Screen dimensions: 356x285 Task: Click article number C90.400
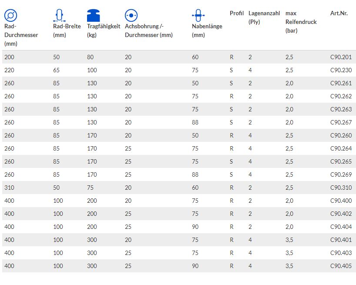(x=341, y=201)
